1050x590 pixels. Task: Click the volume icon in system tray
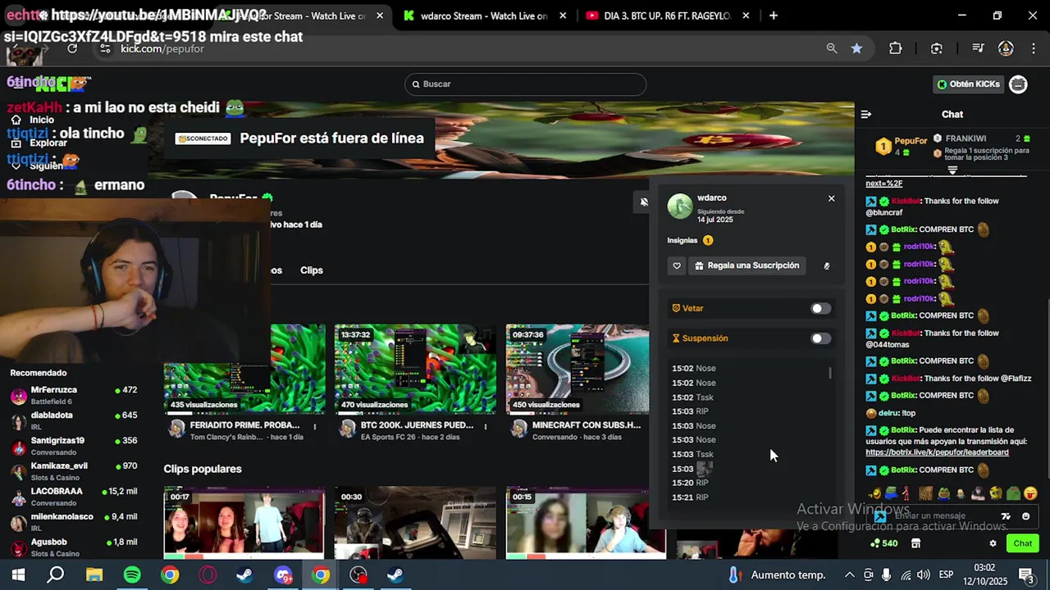click(923, 575)
